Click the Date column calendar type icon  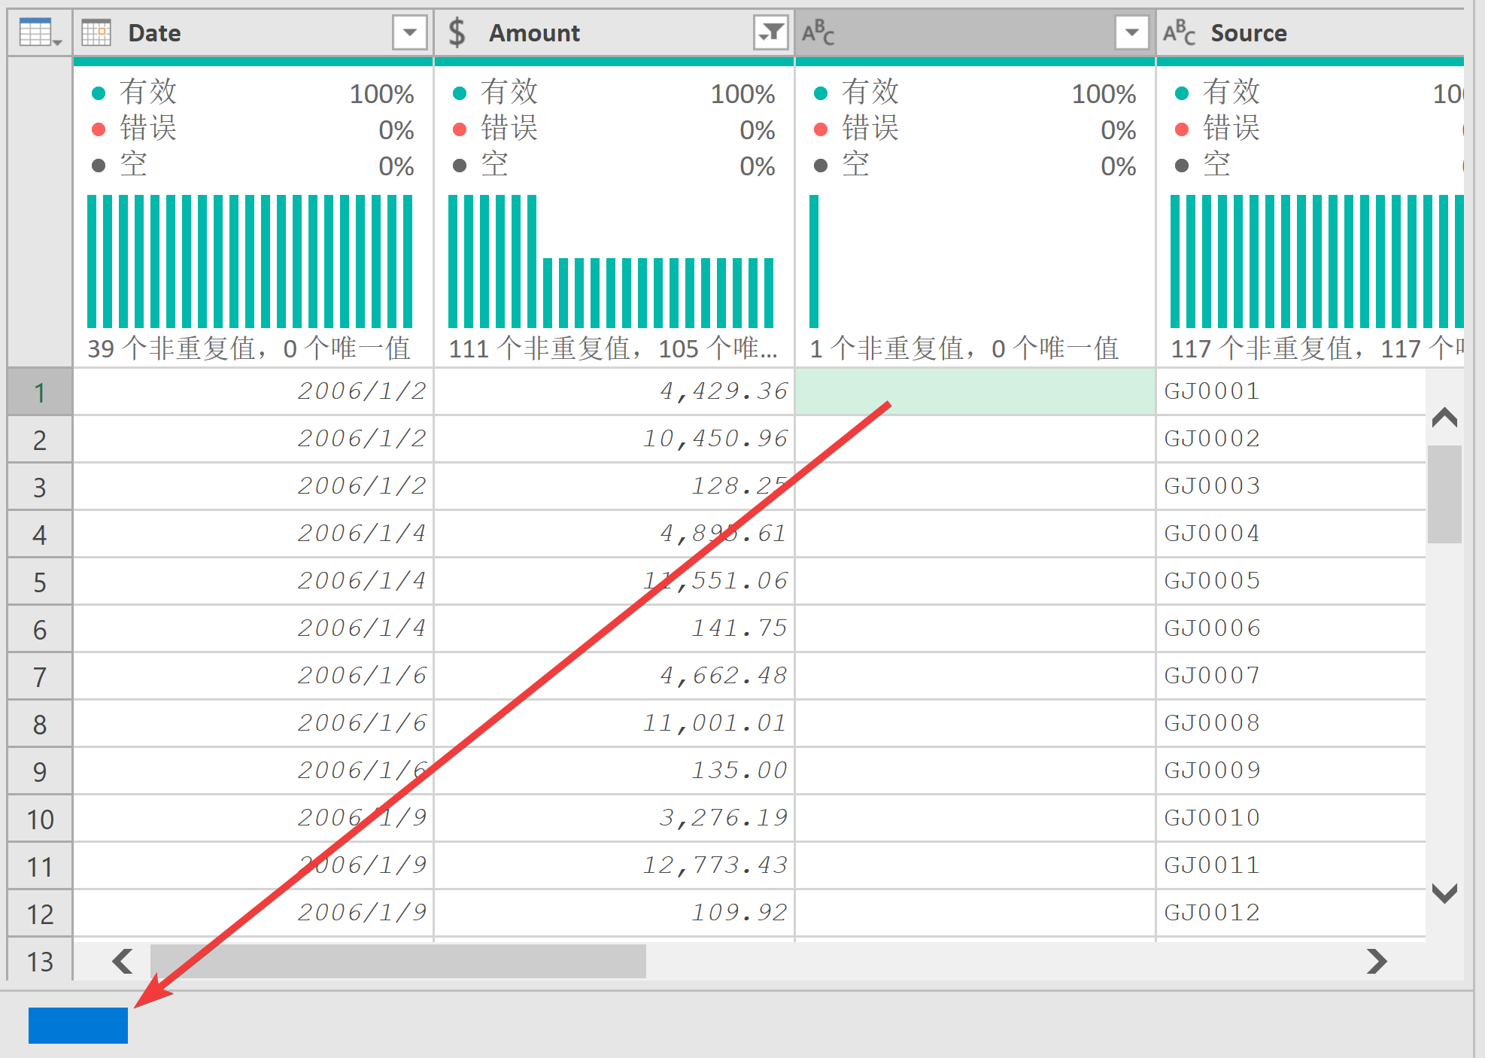click(96, 33)
